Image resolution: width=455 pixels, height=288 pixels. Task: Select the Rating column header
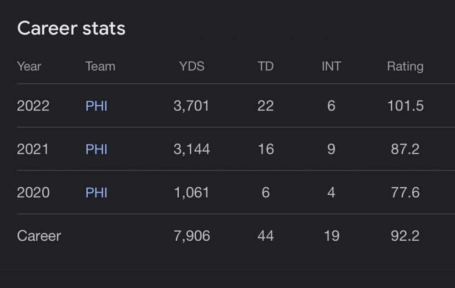coord(405,66)
